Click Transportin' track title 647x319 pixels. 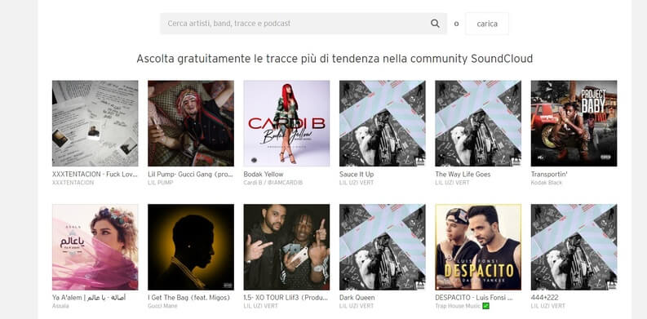point(549,174)
